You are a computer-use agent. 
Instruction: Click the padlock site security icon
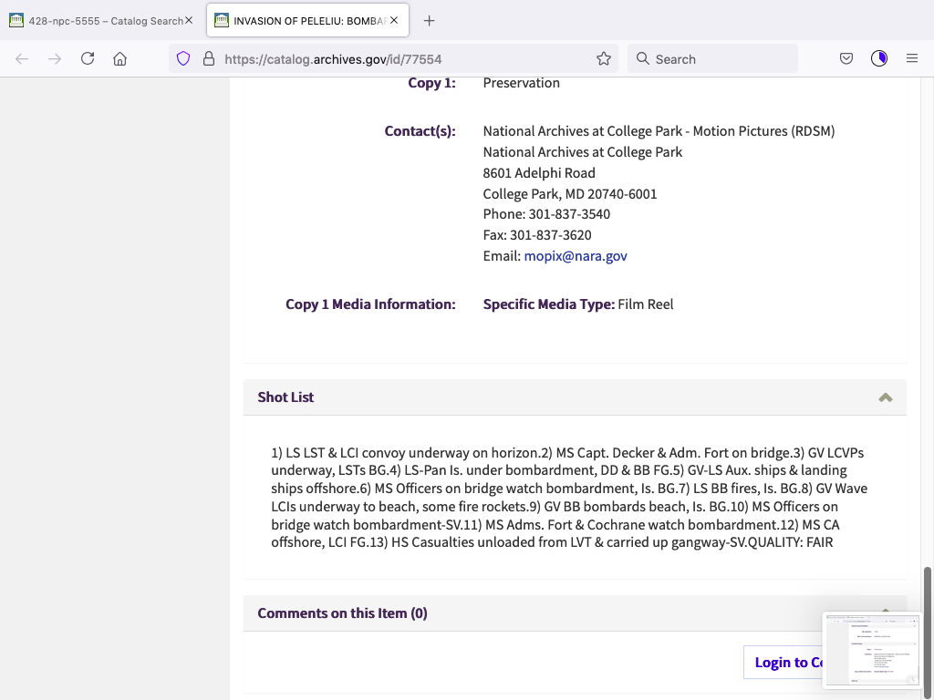208,58
